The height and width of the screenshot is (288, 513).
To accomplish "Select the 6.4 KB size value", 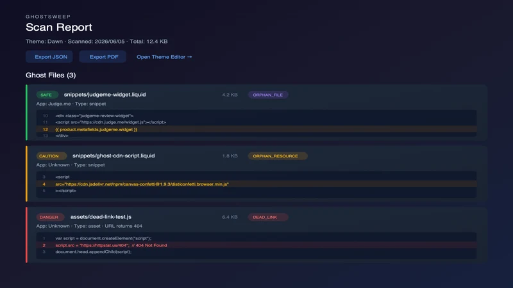I will point(230,217).
